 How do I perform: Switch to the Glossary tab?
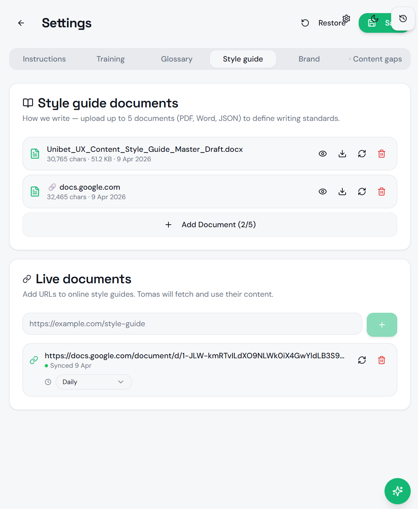(176, 59)
